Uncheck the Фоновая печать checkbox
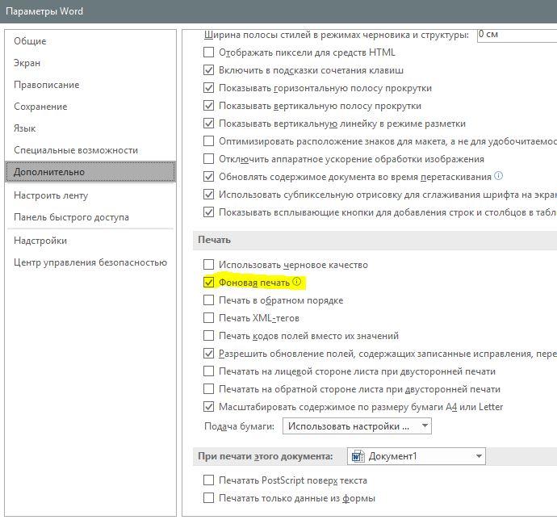 [x=208, y=283]
